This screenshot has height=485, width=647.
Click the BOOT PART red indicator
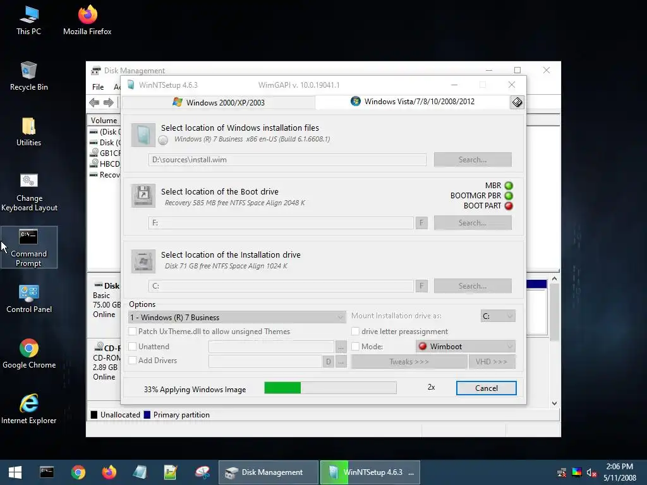pyautogui.click(x=509, y=206)
